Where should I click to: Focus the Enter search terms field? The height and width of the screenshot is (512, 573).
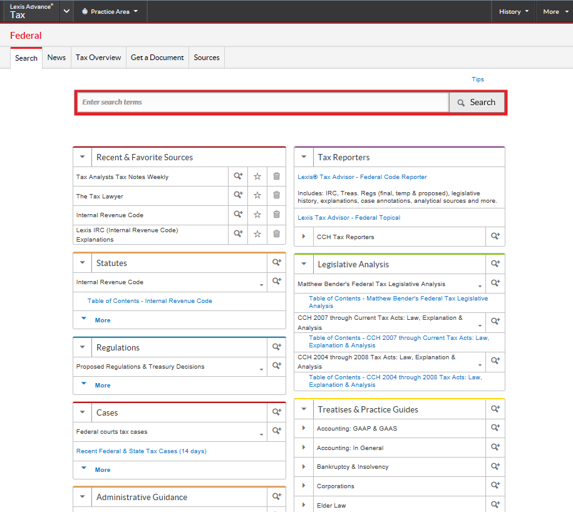click(263, 102)
